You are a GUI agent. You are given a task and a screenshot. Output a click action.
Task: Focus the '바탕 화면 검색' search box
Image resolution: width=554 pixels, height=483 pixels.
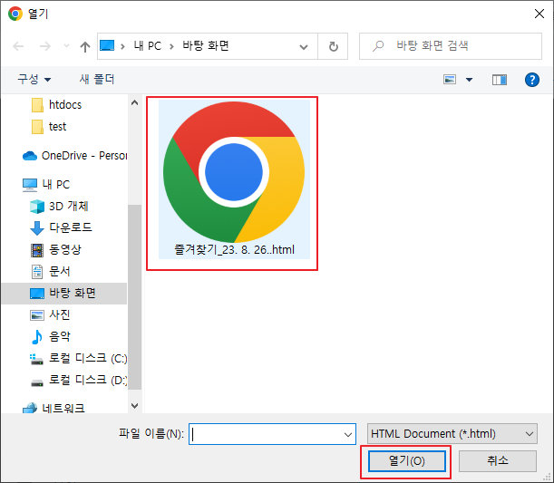[451, 46]
